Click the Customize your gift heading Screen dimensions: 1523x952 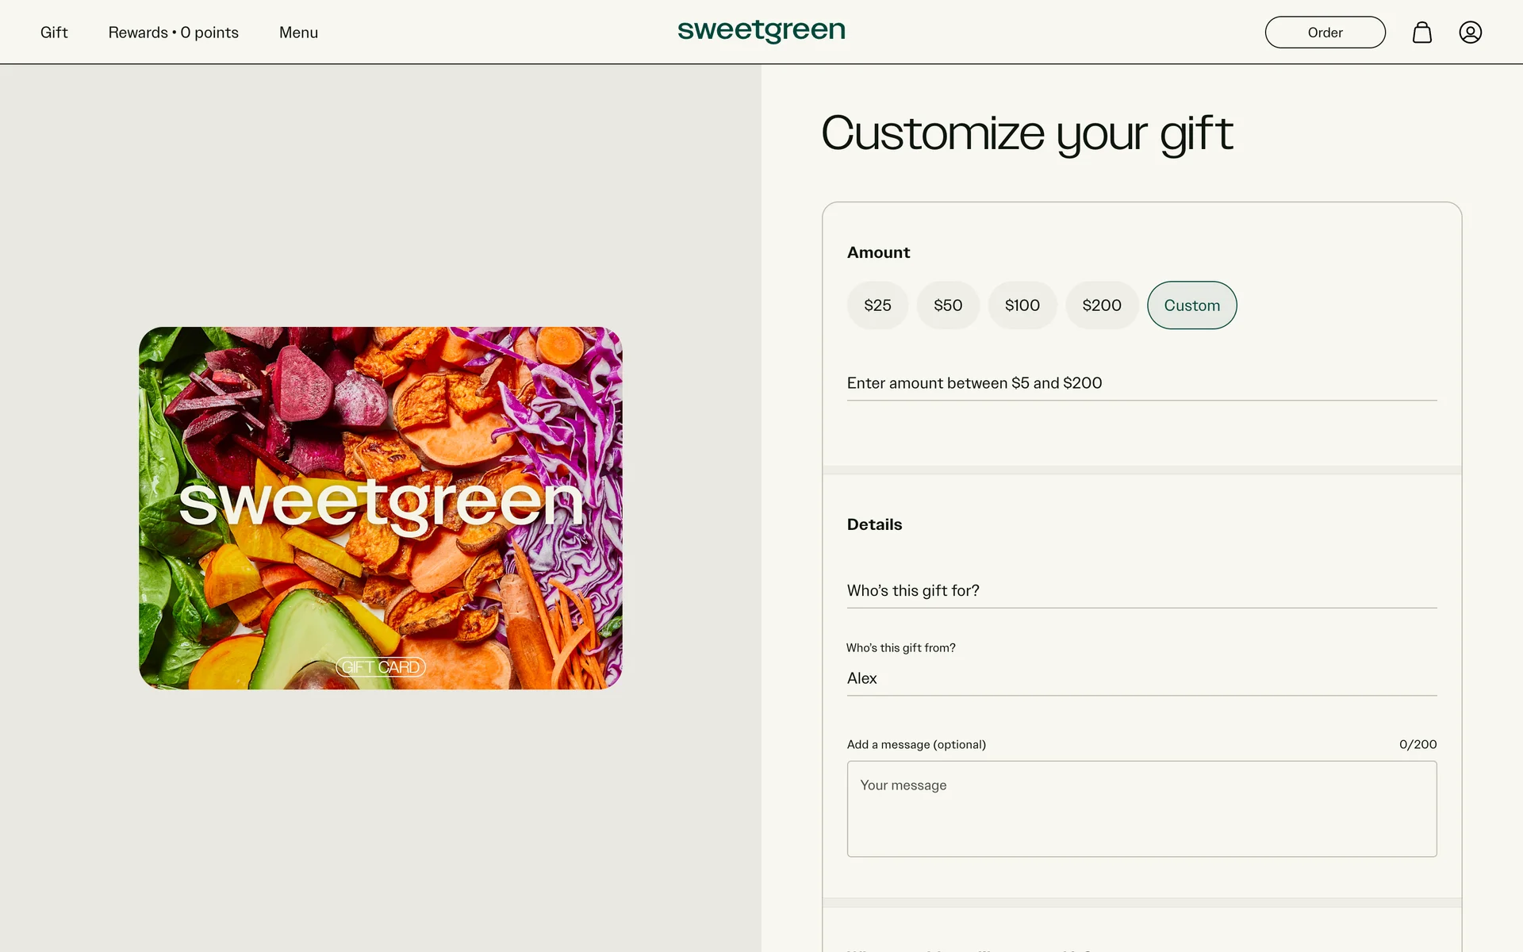pyautogui.click(x=1027, y=133)
